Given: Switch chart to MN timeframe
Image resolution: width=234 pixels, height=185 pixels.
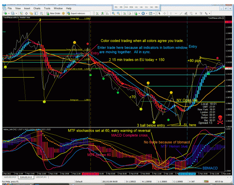Looking at the screenshot, I should [x=156, y=7].
